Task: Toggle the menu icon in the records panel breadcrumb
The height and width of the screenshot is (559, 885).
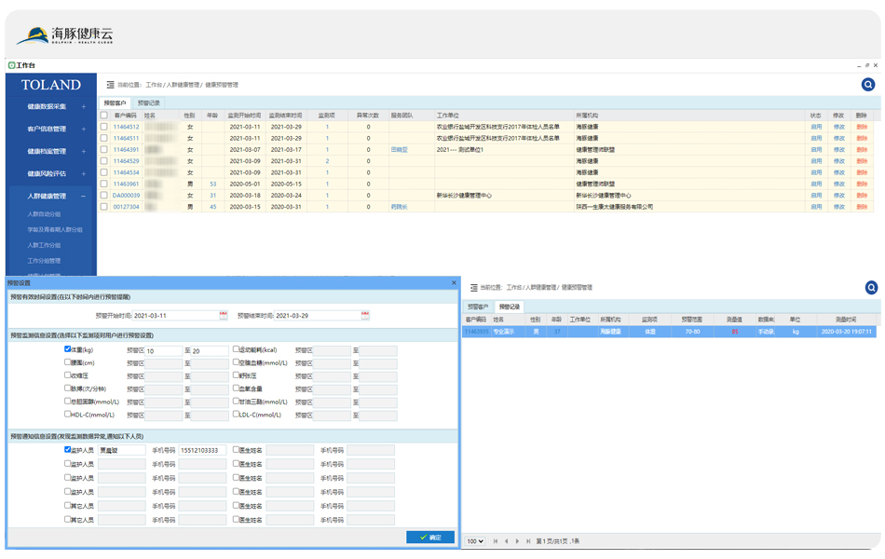Action: (x=474, y=287)
